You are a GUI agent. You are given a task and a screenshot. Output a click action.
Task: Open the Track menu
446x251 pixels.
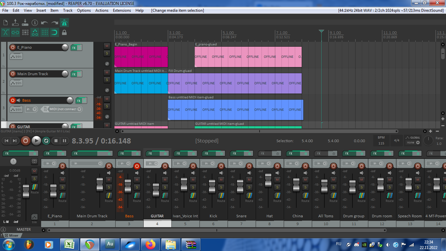tap(68, 10)
